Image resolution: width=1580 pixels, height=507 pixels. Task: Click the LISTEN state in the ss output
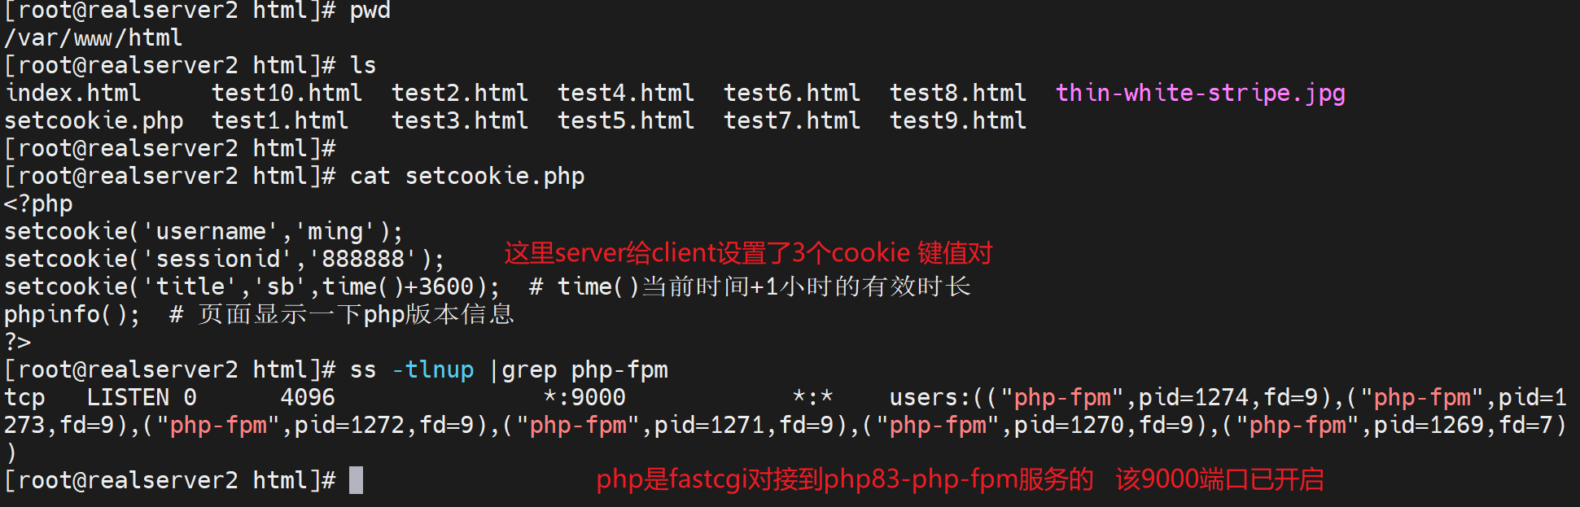point(128,397)
